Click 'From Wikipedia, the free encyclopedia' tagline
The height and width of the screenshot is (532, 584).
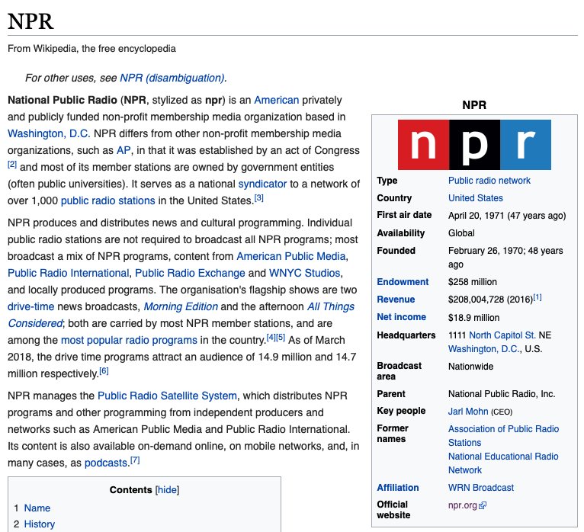(x=91, y=48)
